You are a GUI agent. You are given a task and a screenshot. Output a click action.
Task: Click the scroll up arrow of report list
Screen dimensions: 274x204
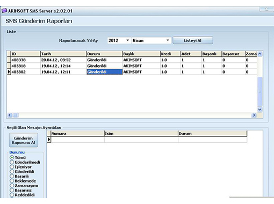click(x=259, y=54)
